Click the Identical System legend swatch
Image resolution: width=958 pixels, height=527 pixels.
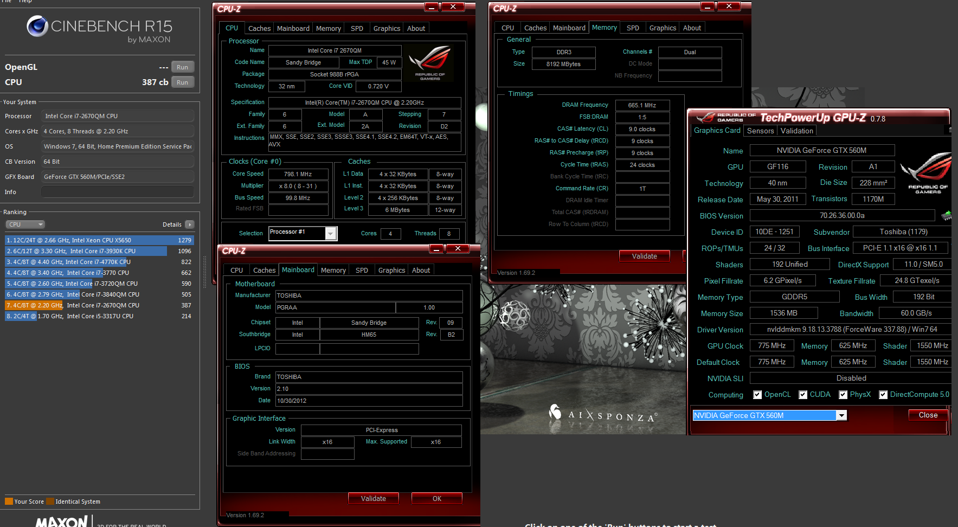pos(50,502)
